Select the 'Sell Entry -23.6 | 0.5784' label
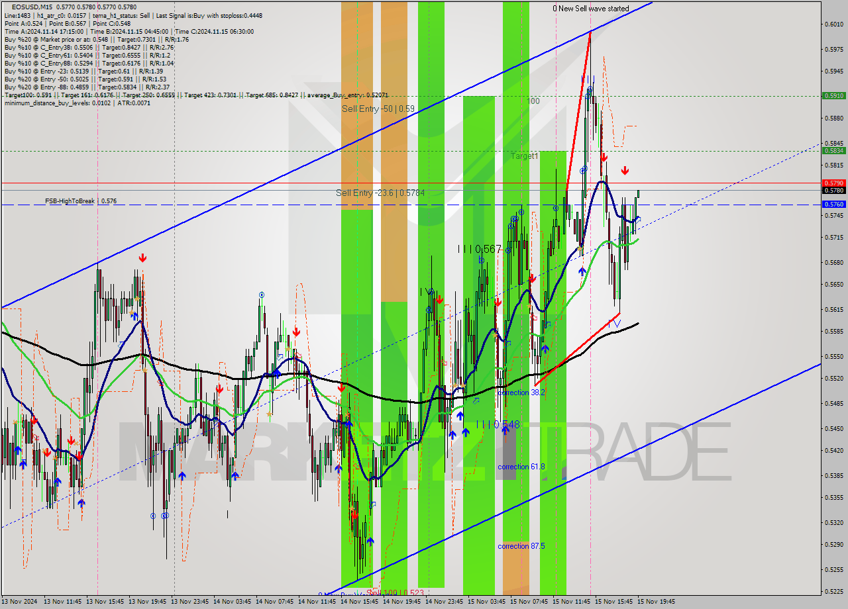The width and height of the screenshot is (848, 609). [380, 193]
